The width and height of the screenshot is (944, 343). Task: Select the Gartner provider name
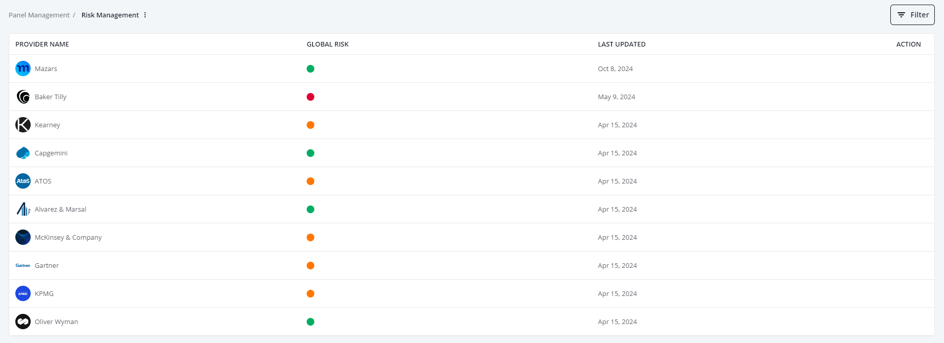47,265
